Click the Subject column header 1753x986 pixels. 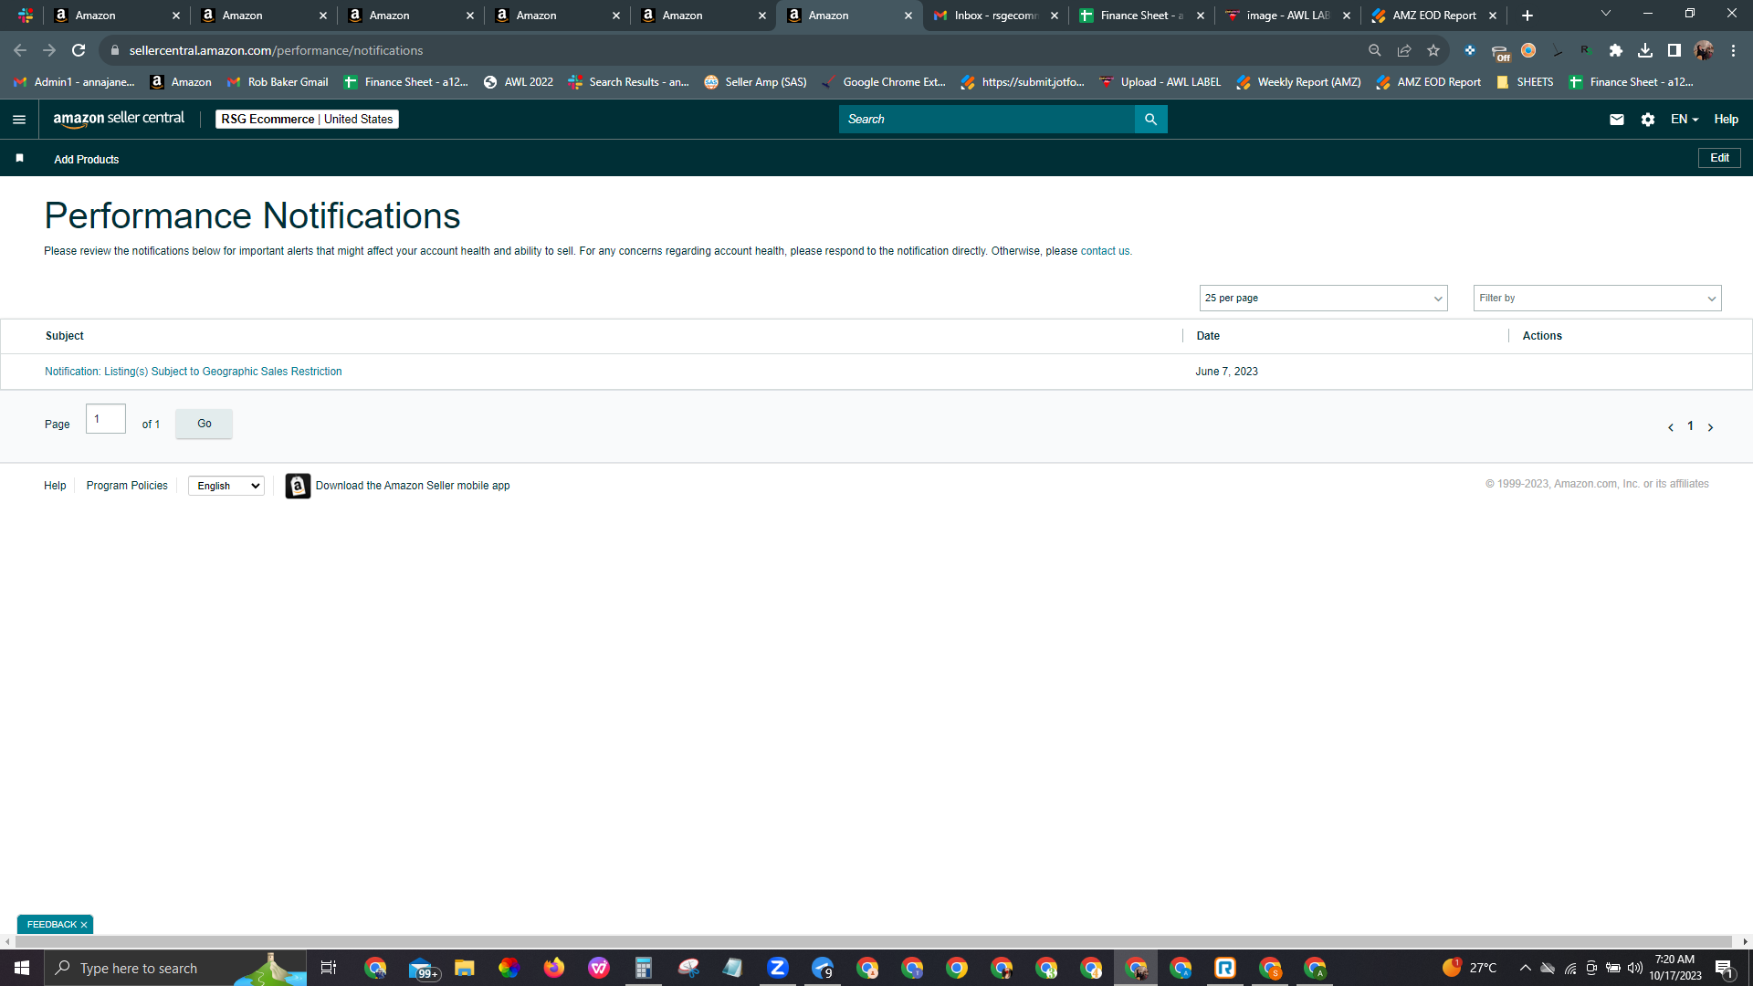coord(65,336)
